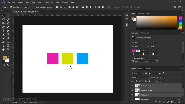Open the Paragraph panel icon

pos(127,19)
